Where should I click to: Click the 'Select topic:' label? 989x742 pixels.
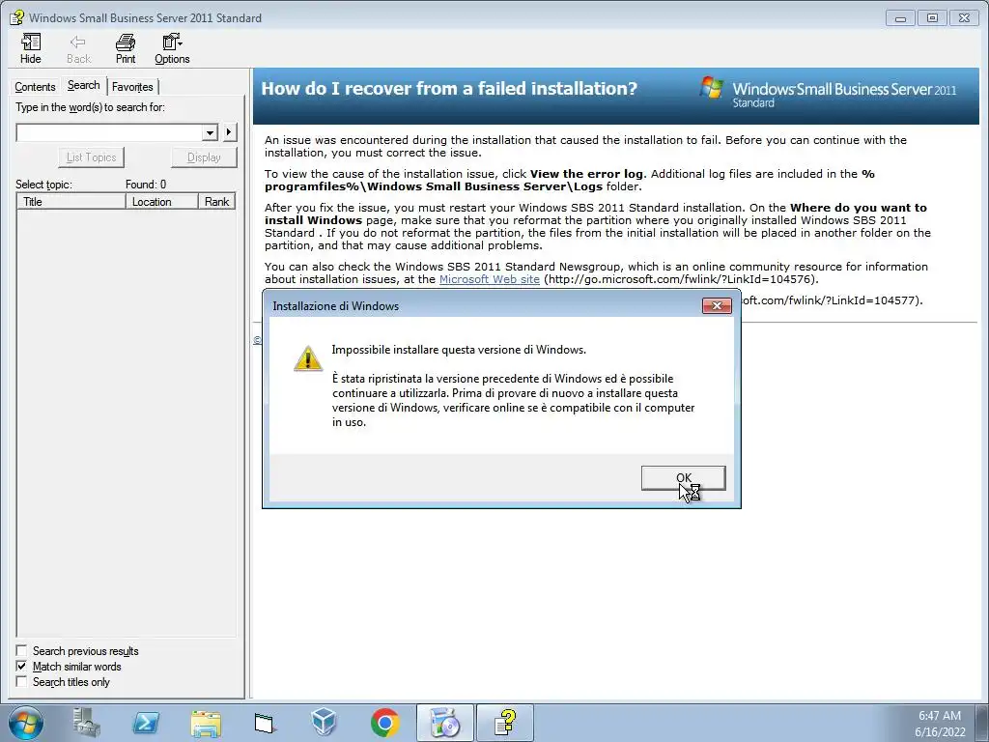43,185
